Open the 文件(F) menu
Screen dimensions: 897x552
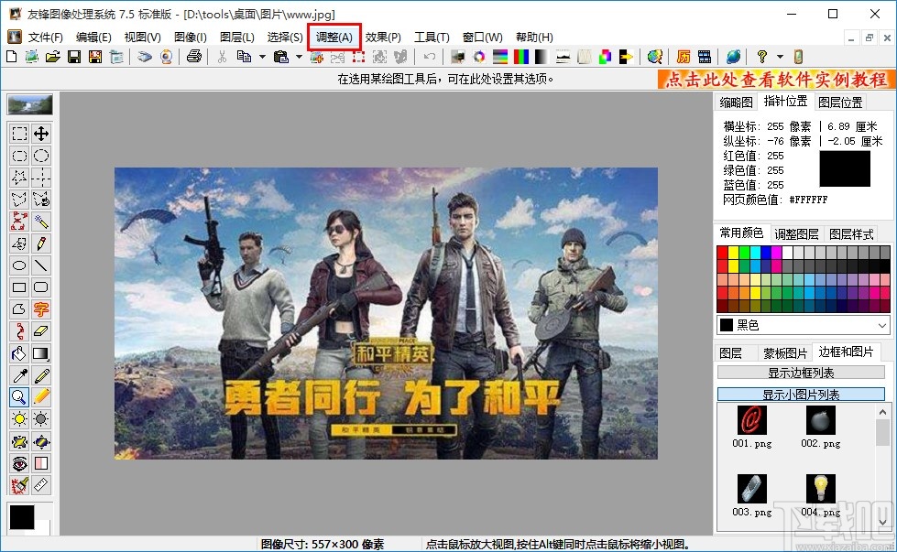(x=45, y=38)
